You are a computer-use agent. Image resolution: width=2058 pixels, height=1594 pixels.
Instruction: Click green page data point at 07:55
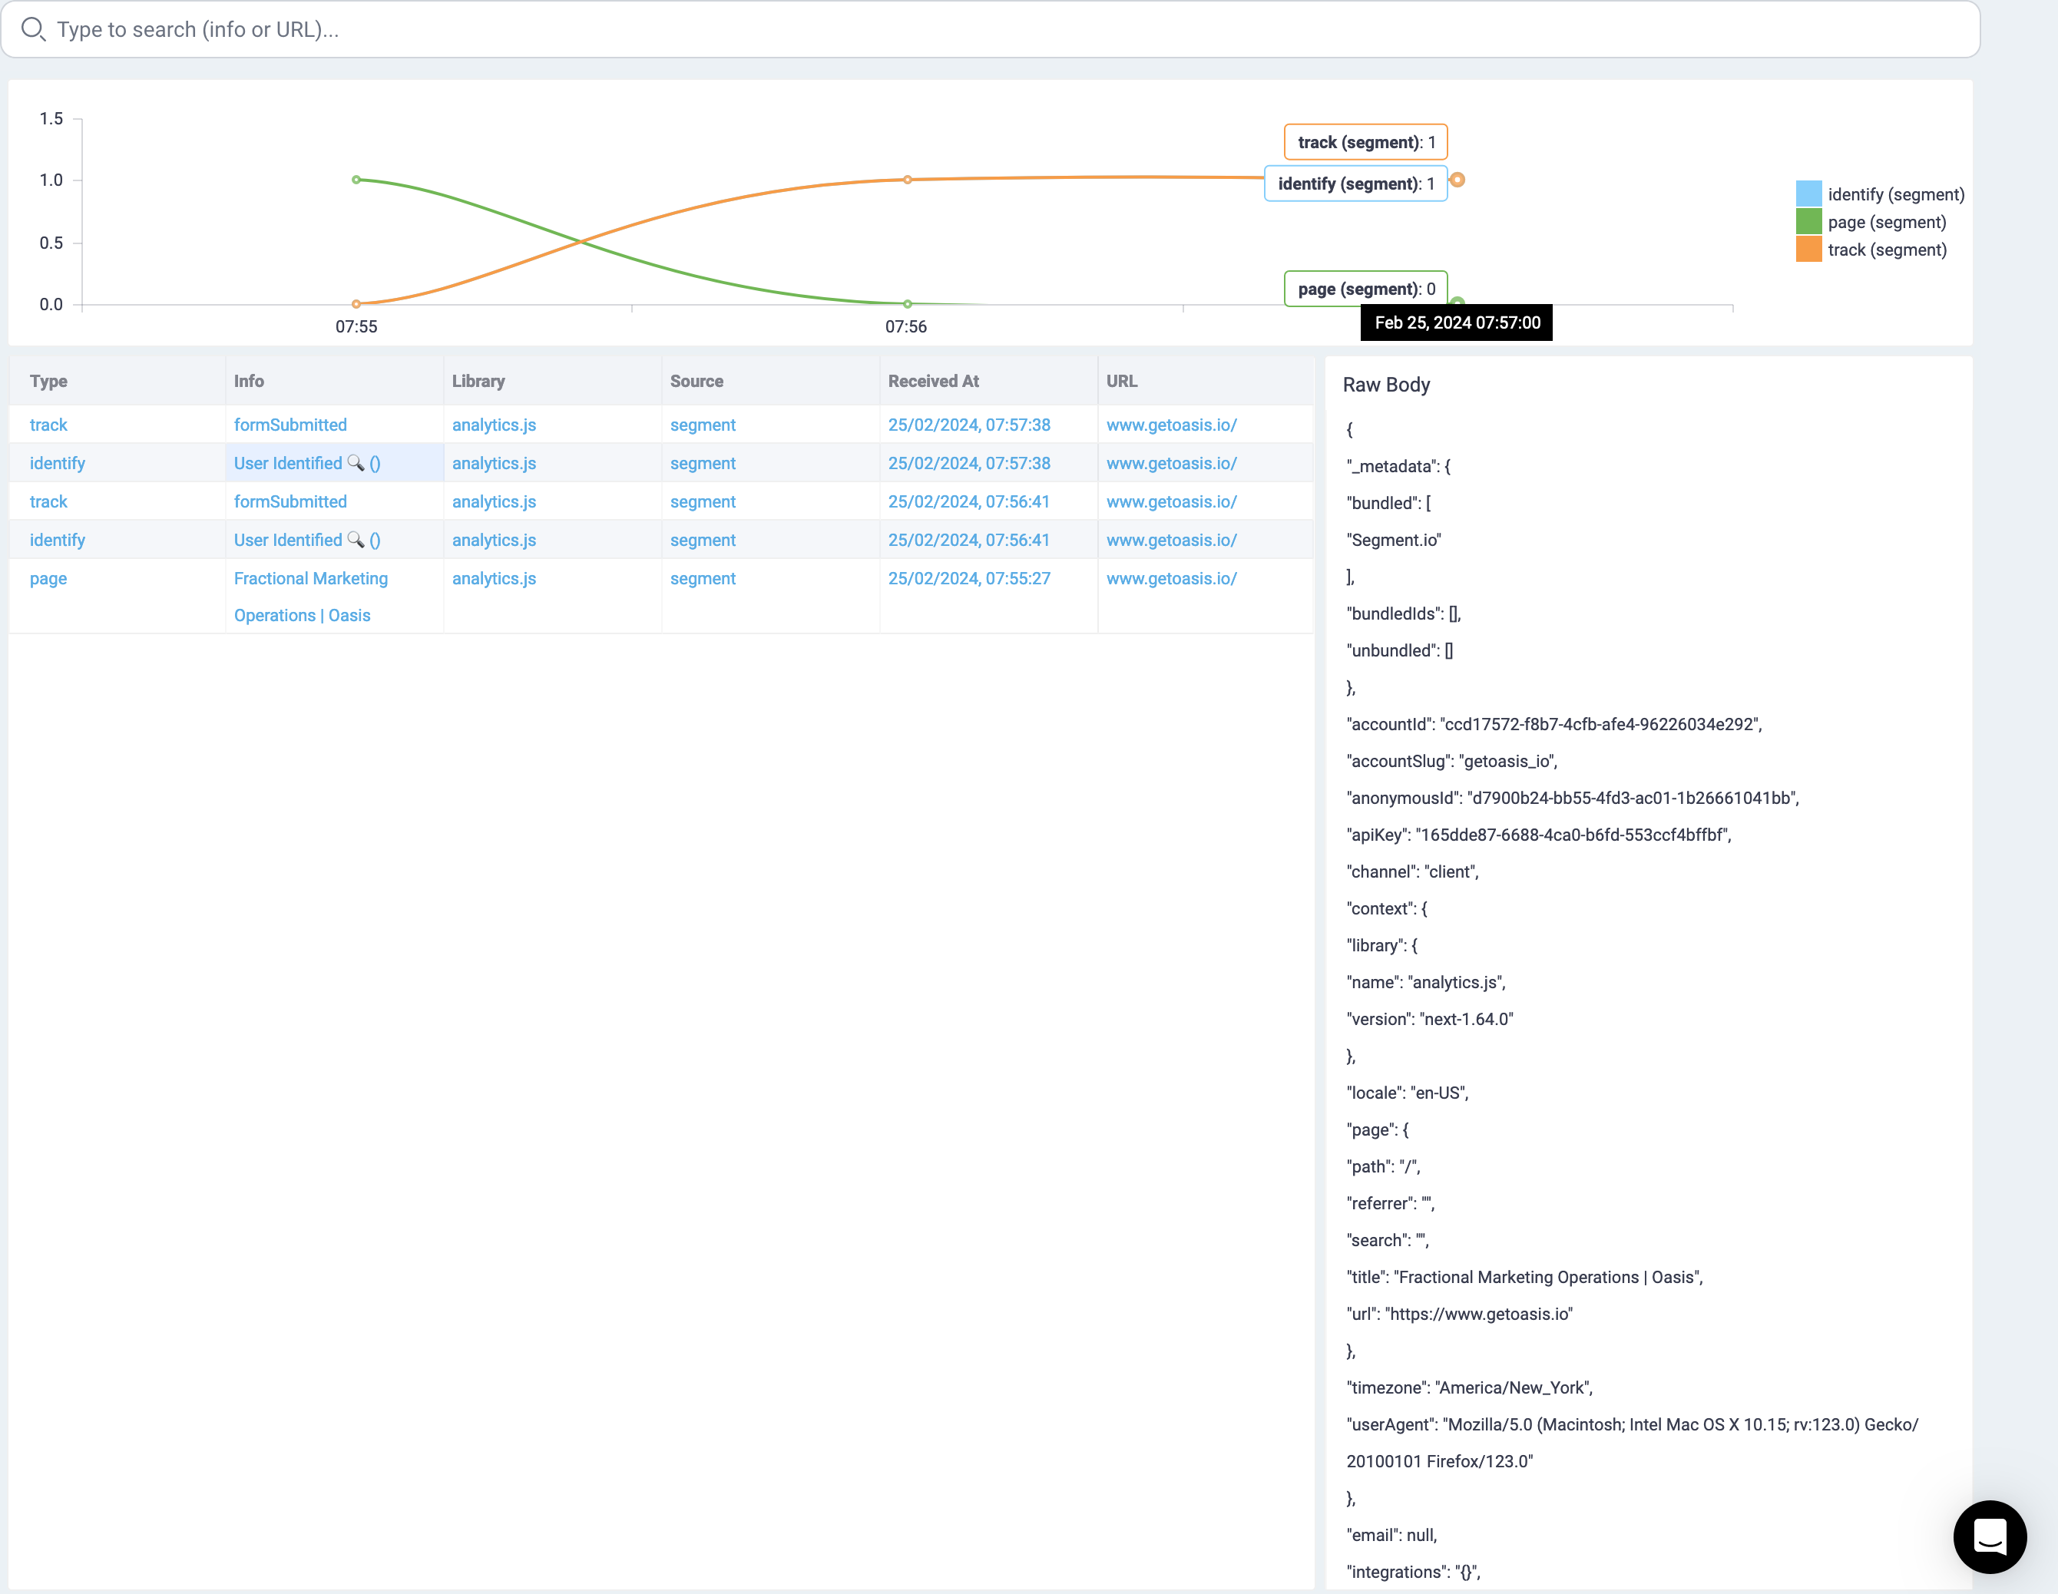356,179
